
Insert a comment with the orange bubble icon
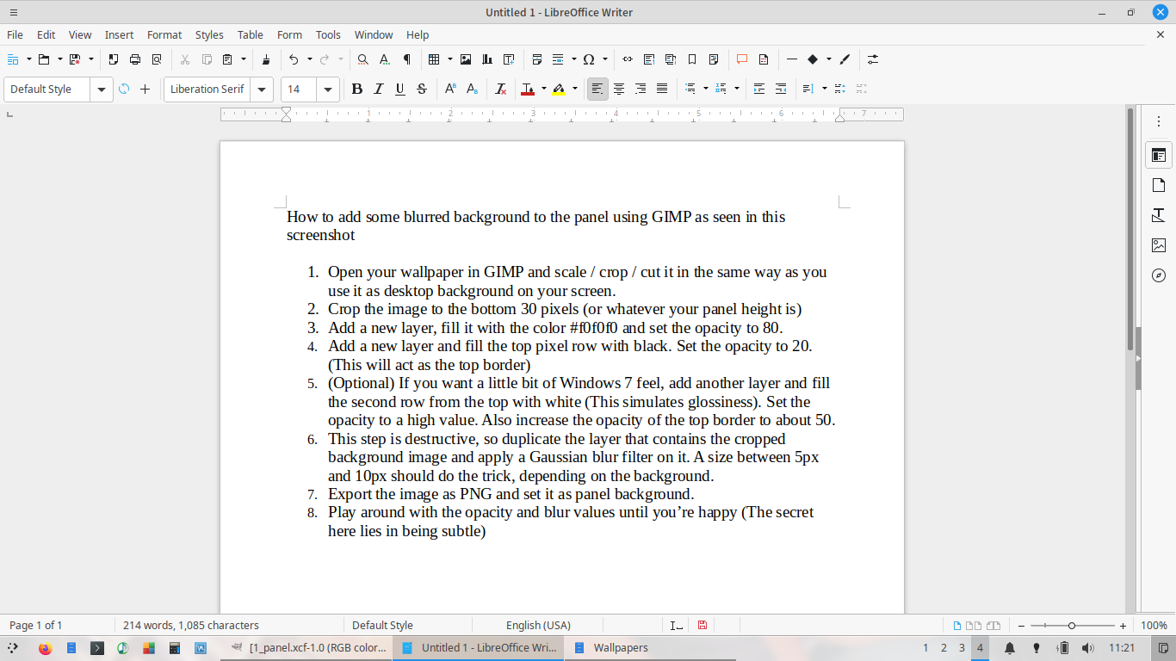point(742,59)
